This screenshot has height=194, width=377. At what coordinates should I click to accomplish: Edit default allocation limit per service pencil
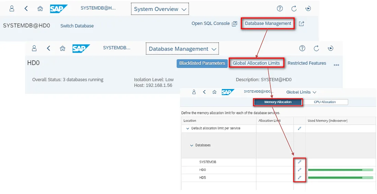click(300, 128)
